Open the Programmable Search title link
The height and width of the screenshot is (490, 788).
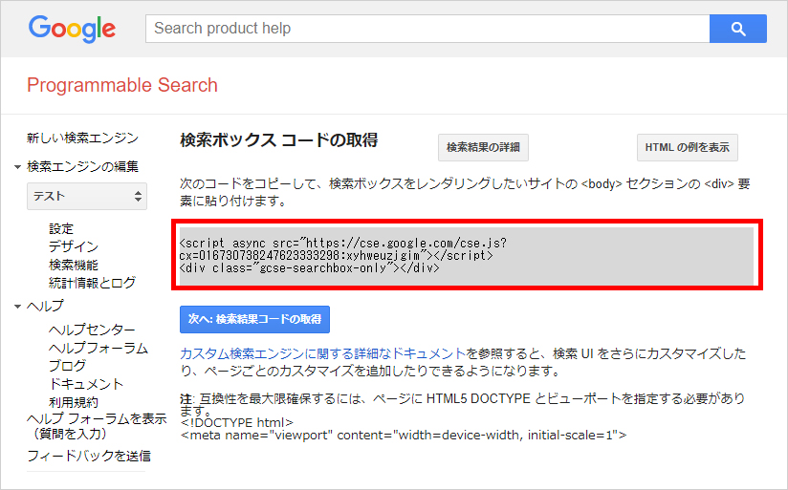(122, 85)
